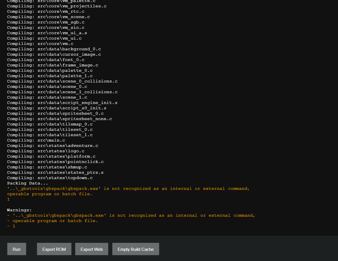The width and height of the screenshot is (338, 261).
Task: Click log line for src\core\vm_projectiles.c
Action: click(x=57, y=6)
